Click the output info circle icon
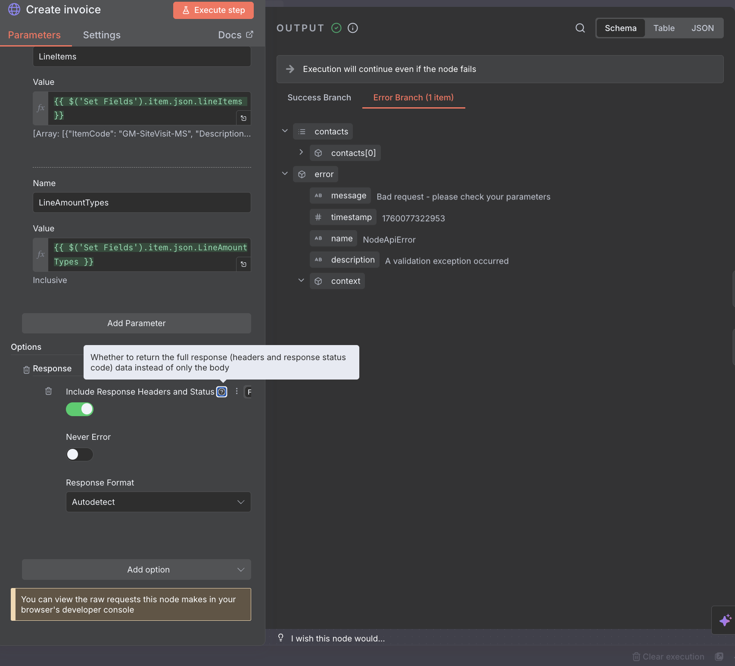The width and height of the screenshot is (735, 666). [352, 28]
